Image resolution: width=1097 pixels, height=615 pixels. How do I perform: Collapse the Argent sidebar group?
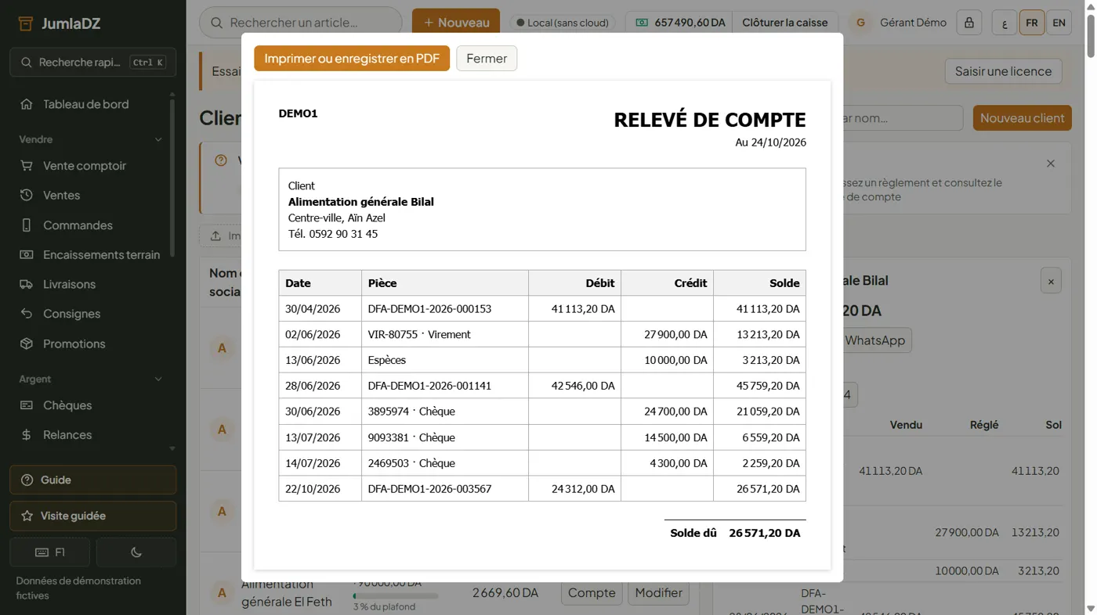coord(158,379)
